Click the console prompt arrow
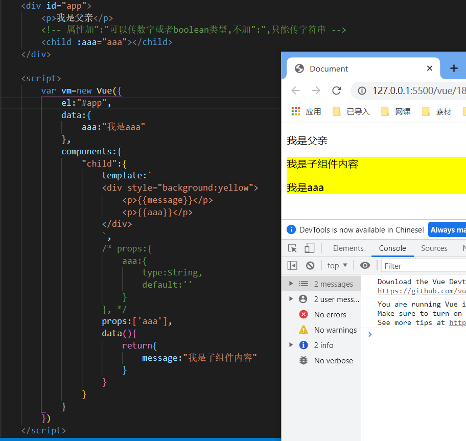This screenshot has width=466, height=441. (370, 335)
